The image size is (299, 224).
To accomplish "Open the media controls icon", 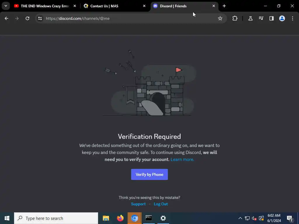I will [261, 18].
